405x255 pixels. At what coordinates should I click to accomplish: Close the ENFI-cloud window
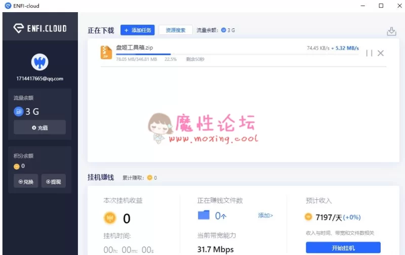[399, 6]
